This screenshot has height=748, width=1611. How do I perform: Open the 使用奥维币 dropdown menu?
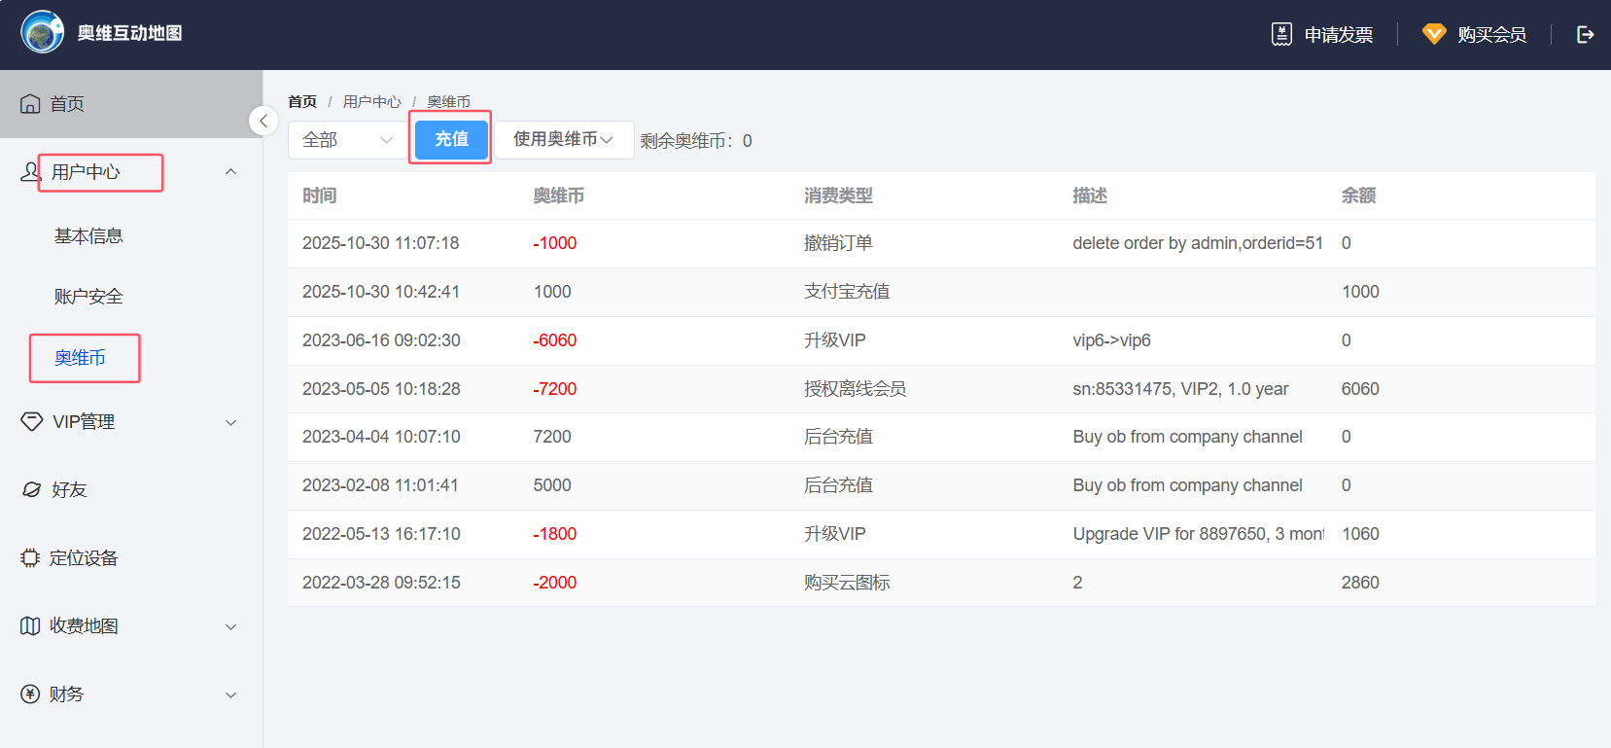563,140
